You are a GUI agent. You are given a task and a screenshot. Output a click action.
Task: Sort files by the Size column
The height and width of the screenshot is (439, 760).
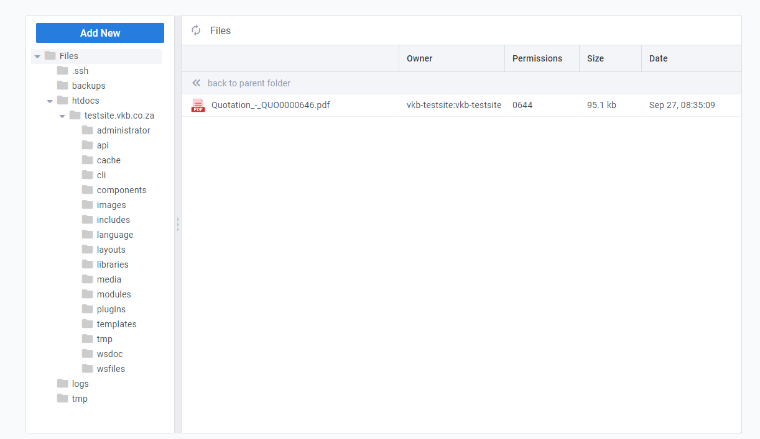pyautogui.click(x=595, y=58)
